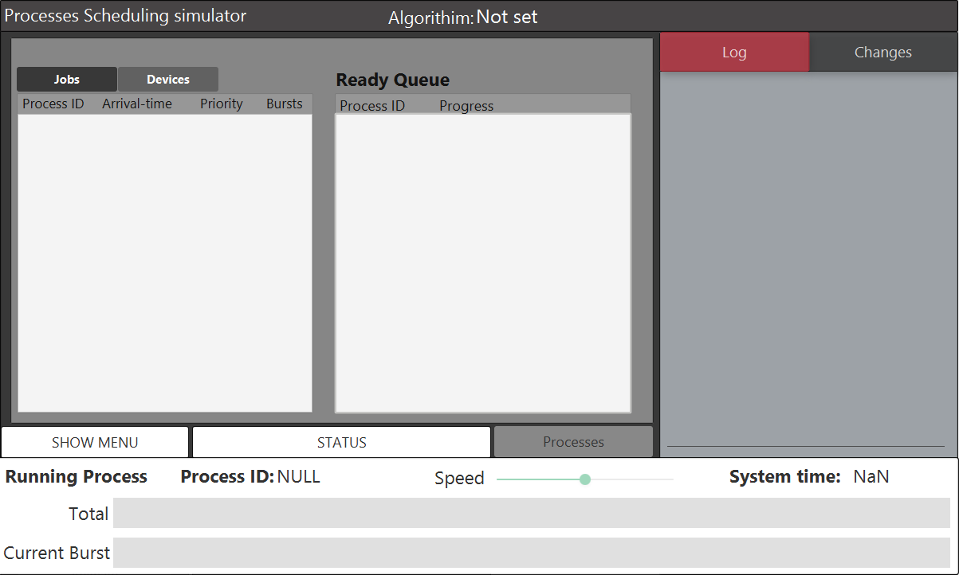Viewport: 959px width, 575px height.
Task: Click the Speed slider handle
Action: click(x=585, y=479)
